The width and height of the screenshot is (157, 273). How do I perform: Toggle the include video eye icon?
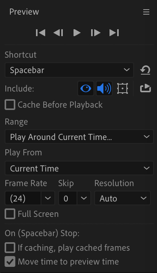click(x=86, y=88)
